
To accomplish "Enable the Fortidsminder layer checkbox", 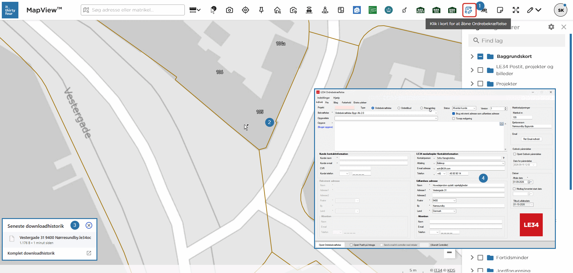I will [480, 258].
